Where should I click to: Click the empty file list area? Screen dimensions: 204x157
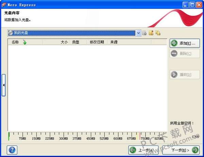pyautogui.click(x=87, y=88)
